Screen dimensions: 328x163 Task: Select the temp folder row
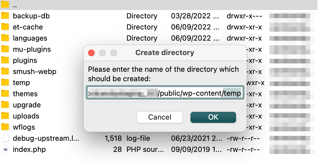[x=22, y=83]
